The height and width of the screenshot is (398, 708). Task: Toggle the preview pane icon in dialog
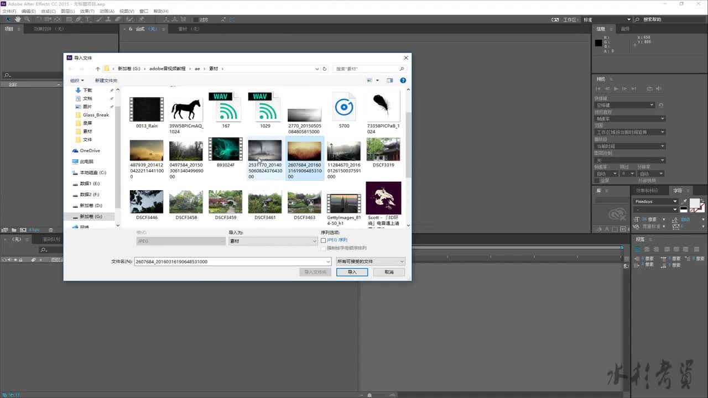pos(389,80)
